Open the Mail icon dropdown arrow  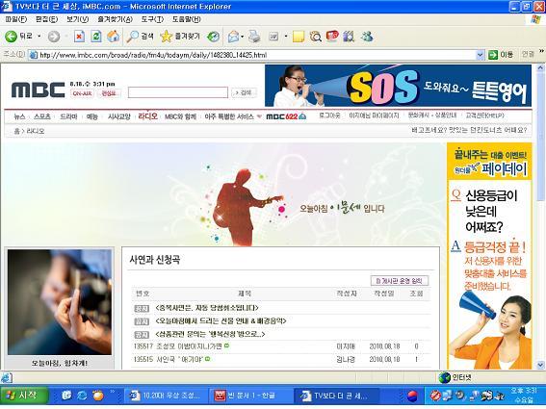[243, 37]
